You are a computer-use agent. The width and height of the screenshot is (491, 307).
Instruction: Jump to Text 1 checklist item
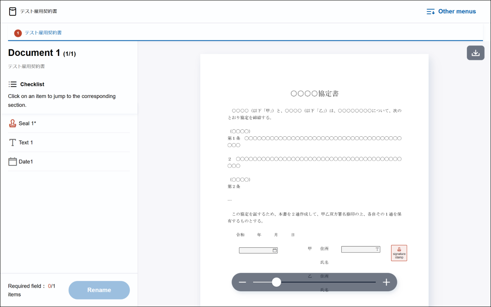click(x=26, y=142)
